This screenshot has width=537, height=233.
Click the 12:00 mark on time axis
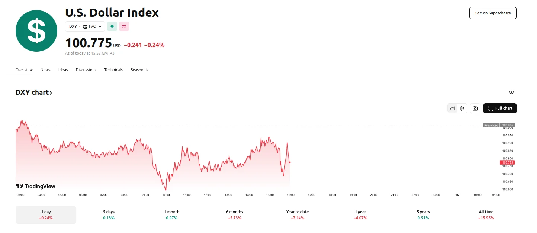pos(208,195)
